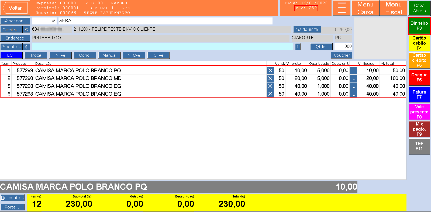Select row CAMISA MARCA POLO BRANCO MD
The image size is (431, 212).
coord(203,78)
